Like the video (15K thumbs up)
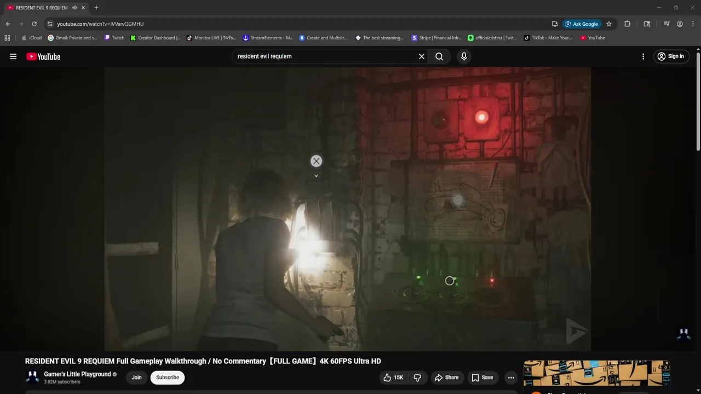This screenshot has width=701, height=394. [394, 378]
